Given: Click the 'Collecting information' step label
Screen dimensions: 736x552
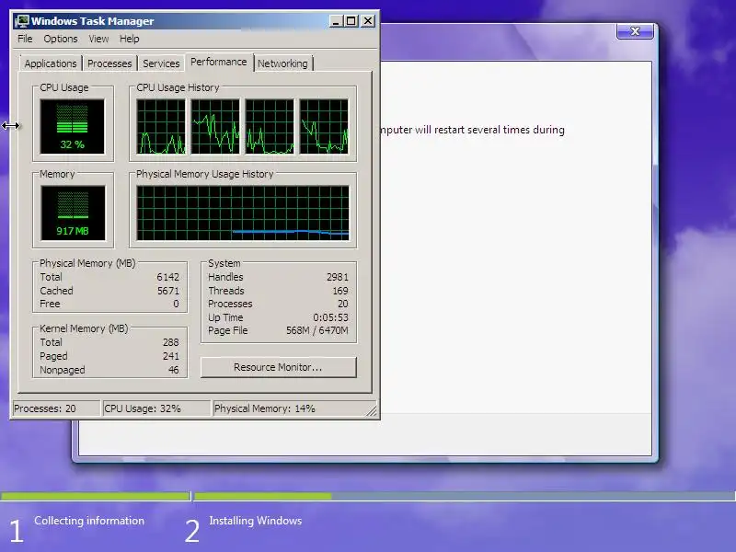Looking at the screenshot, I should click(89, 521).
